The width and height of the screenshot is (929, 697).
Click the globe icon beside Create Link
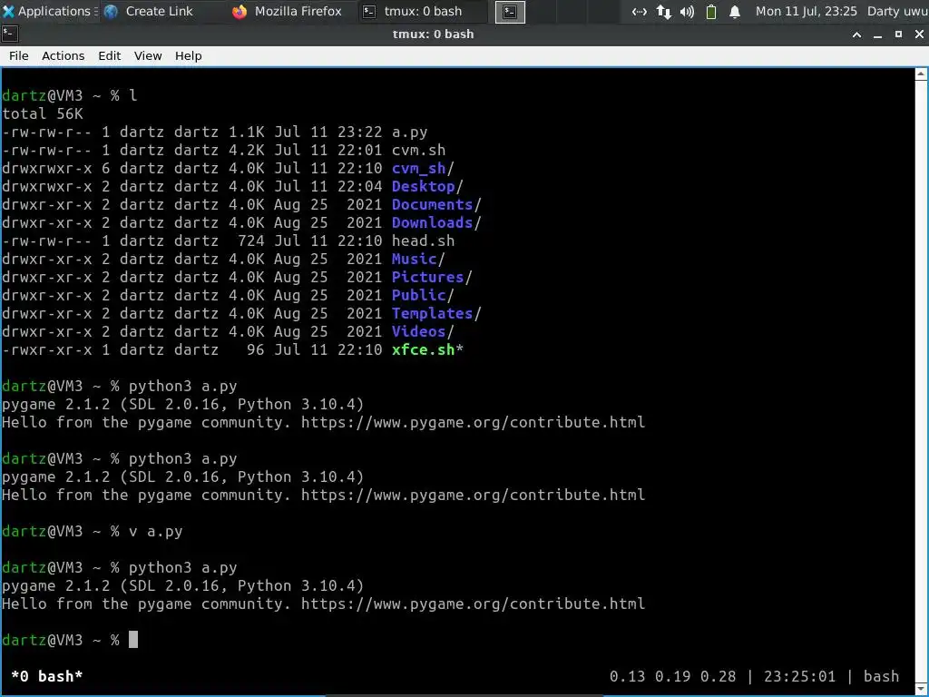111,11
